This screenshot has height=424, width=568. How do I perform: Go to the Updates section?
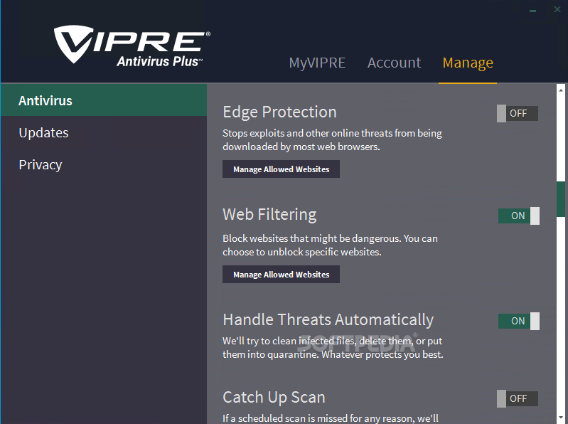pyautogui.click(x=104, y=132)
